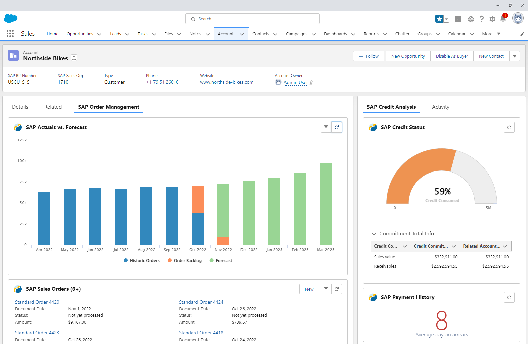Refresh the SAP Actuals vs. Forecast chart
Screen dimensions: 528x344
pos(337,127)
